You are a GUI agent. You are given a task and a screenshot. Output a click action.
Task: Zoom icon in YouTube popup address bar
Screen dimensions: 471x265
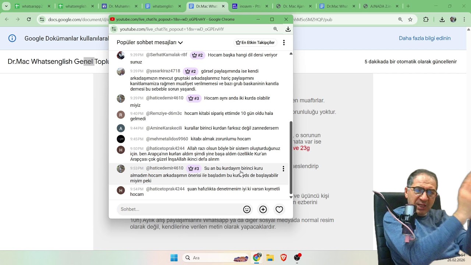[276, 29]
